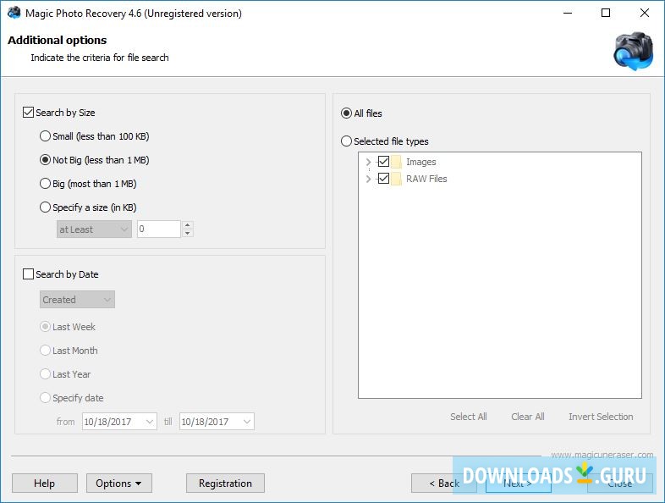Uncheck the RAW Files checkbox
Screen dimensions: 665x503
[x=383, y=179]
